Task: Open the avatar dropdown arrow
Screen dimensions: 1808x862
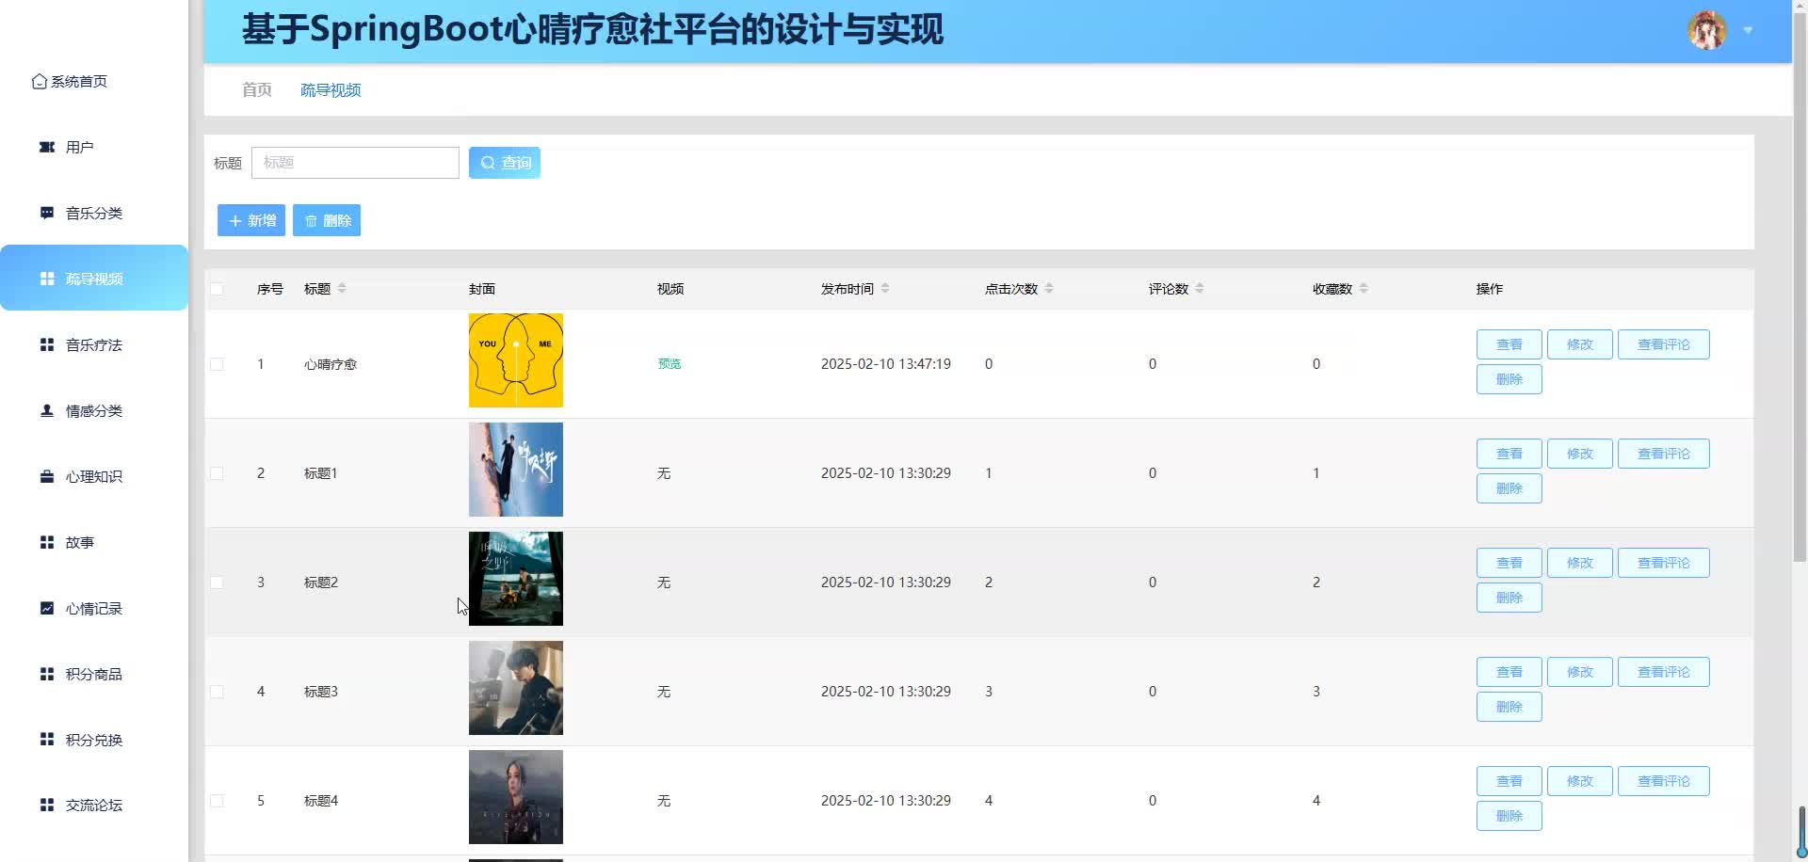Action: (1748, 31)
